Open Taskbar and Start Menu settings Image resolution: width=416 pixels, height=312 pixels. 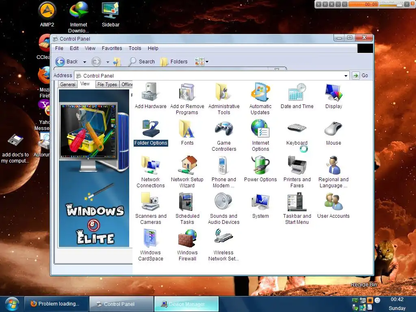pos(297,208)
